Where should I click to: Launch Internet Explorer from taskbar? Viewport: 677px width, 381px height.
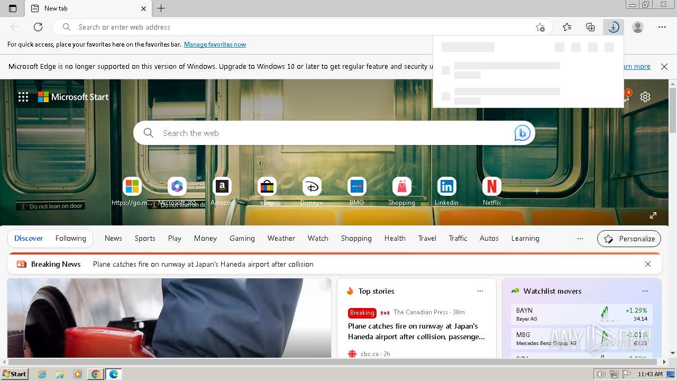(42, 374)
